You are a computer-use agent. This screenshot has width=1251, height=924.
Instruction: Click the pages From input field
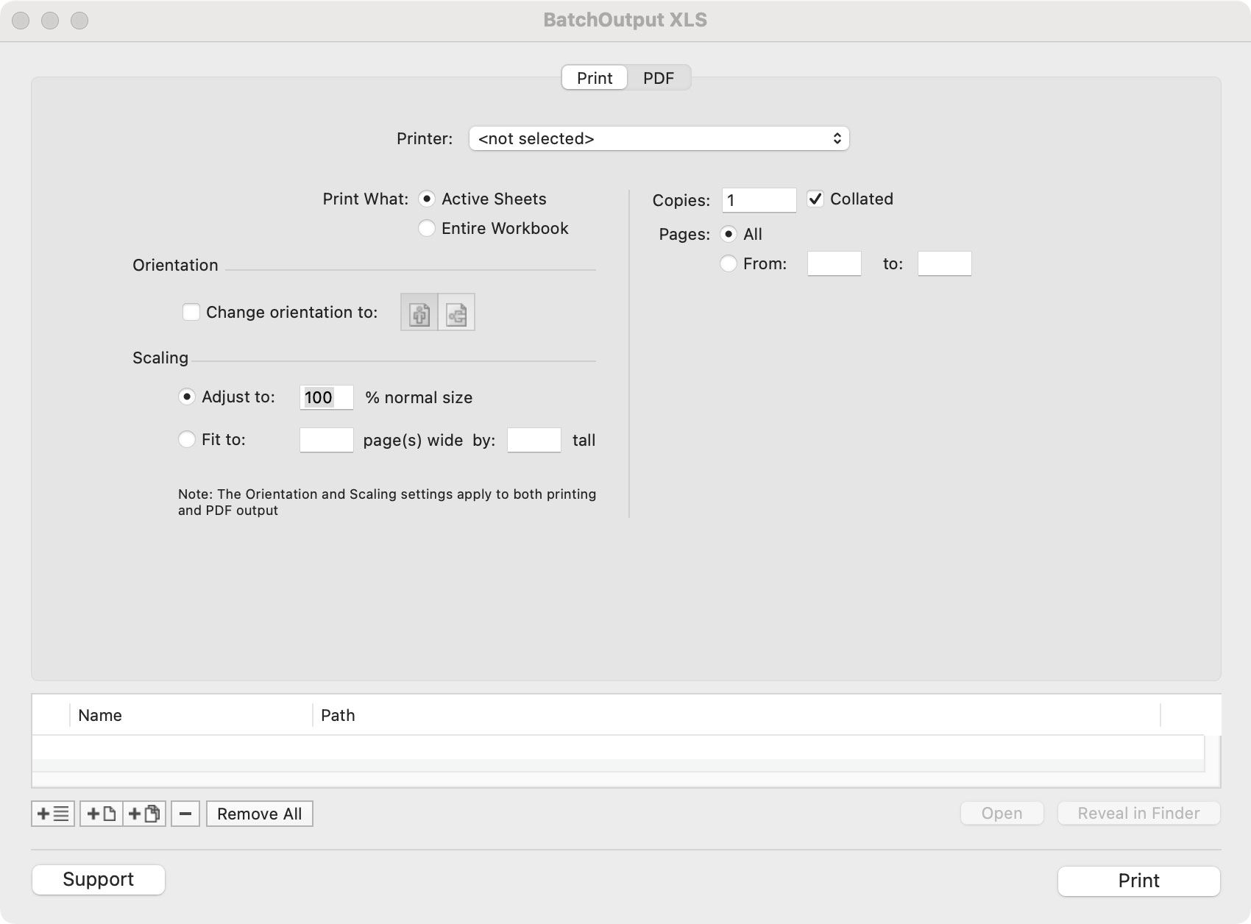point(834,263)
